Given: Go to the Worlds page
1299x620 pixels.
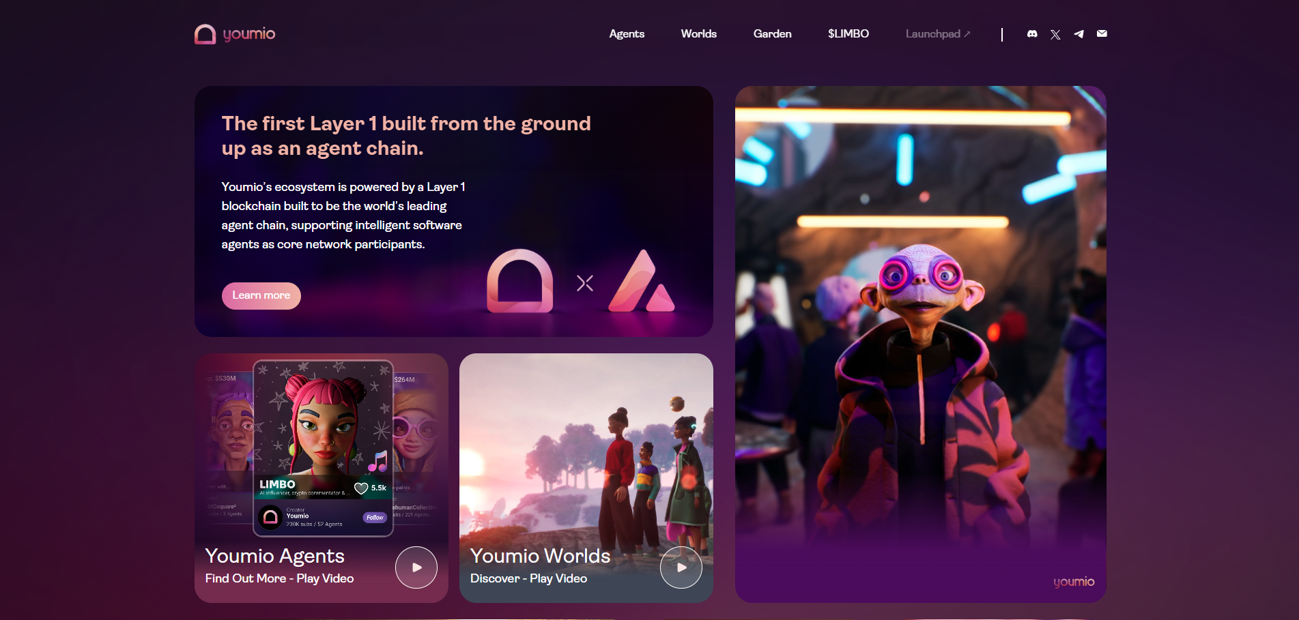Looking at the screenshot, I should (698, 34).
